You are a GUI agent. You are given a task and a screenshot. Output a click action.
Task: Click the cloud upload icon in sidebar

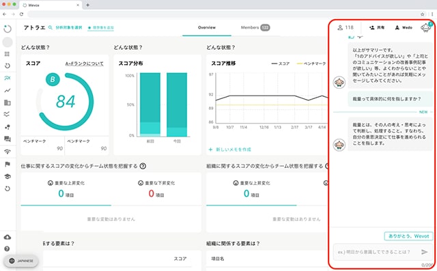(8, 237)
